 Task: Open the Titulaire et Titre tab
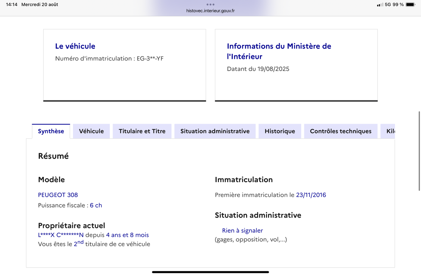pyautogui.click(x=142, y=131)
